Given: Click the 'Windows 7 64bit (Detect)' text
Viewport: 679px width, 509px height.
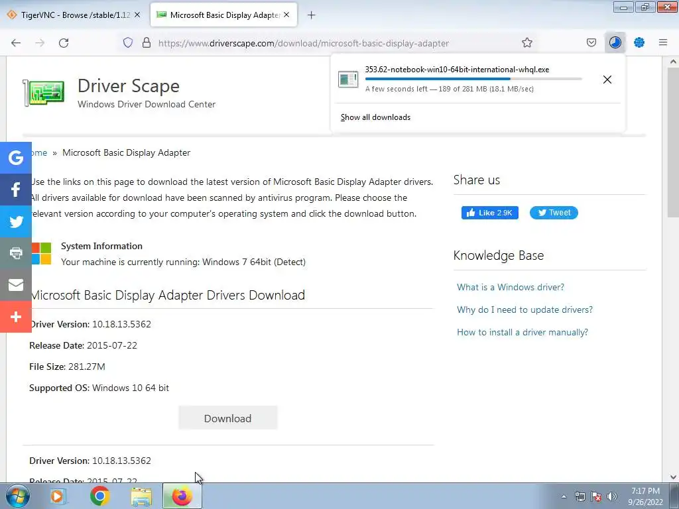Looking at the screenshot, I should click(x=254, y=262).
